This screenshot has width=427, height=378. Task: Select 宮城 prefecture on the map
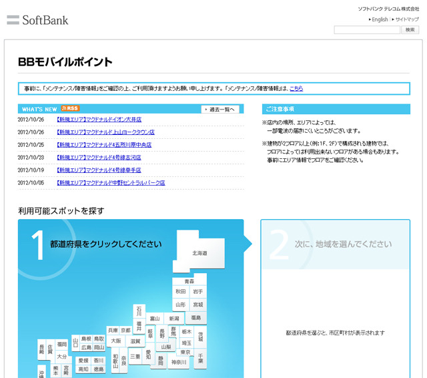point(198,305)
